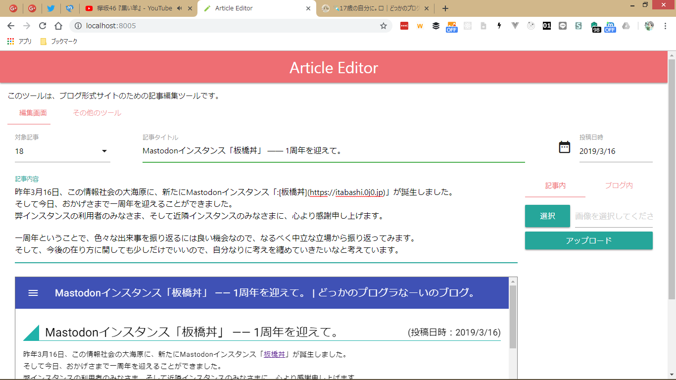The width and height of the screenshot is (676, 380).
Task: Expand the 対象記事 dropdown showing 18
Action: [x=104, y=151]
